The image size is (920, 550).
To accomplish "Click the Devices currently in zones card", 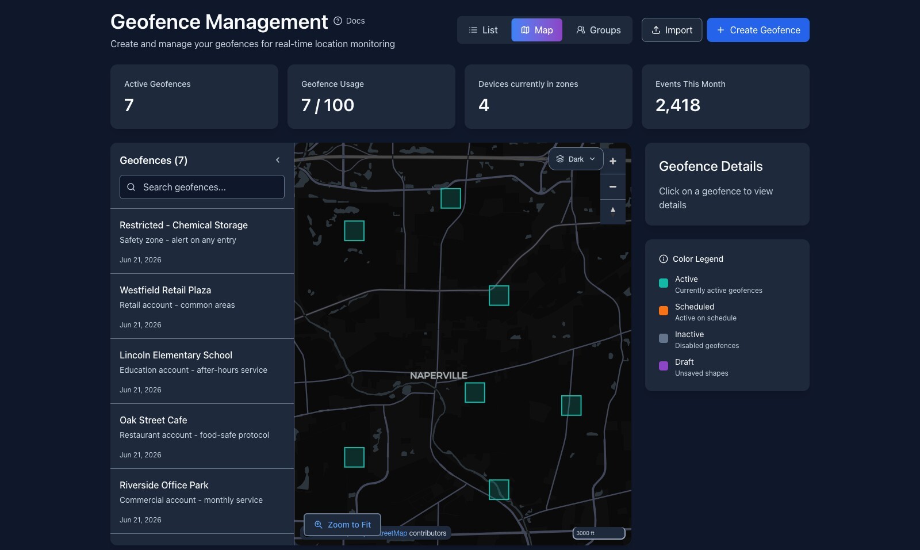I will (549, 97).
